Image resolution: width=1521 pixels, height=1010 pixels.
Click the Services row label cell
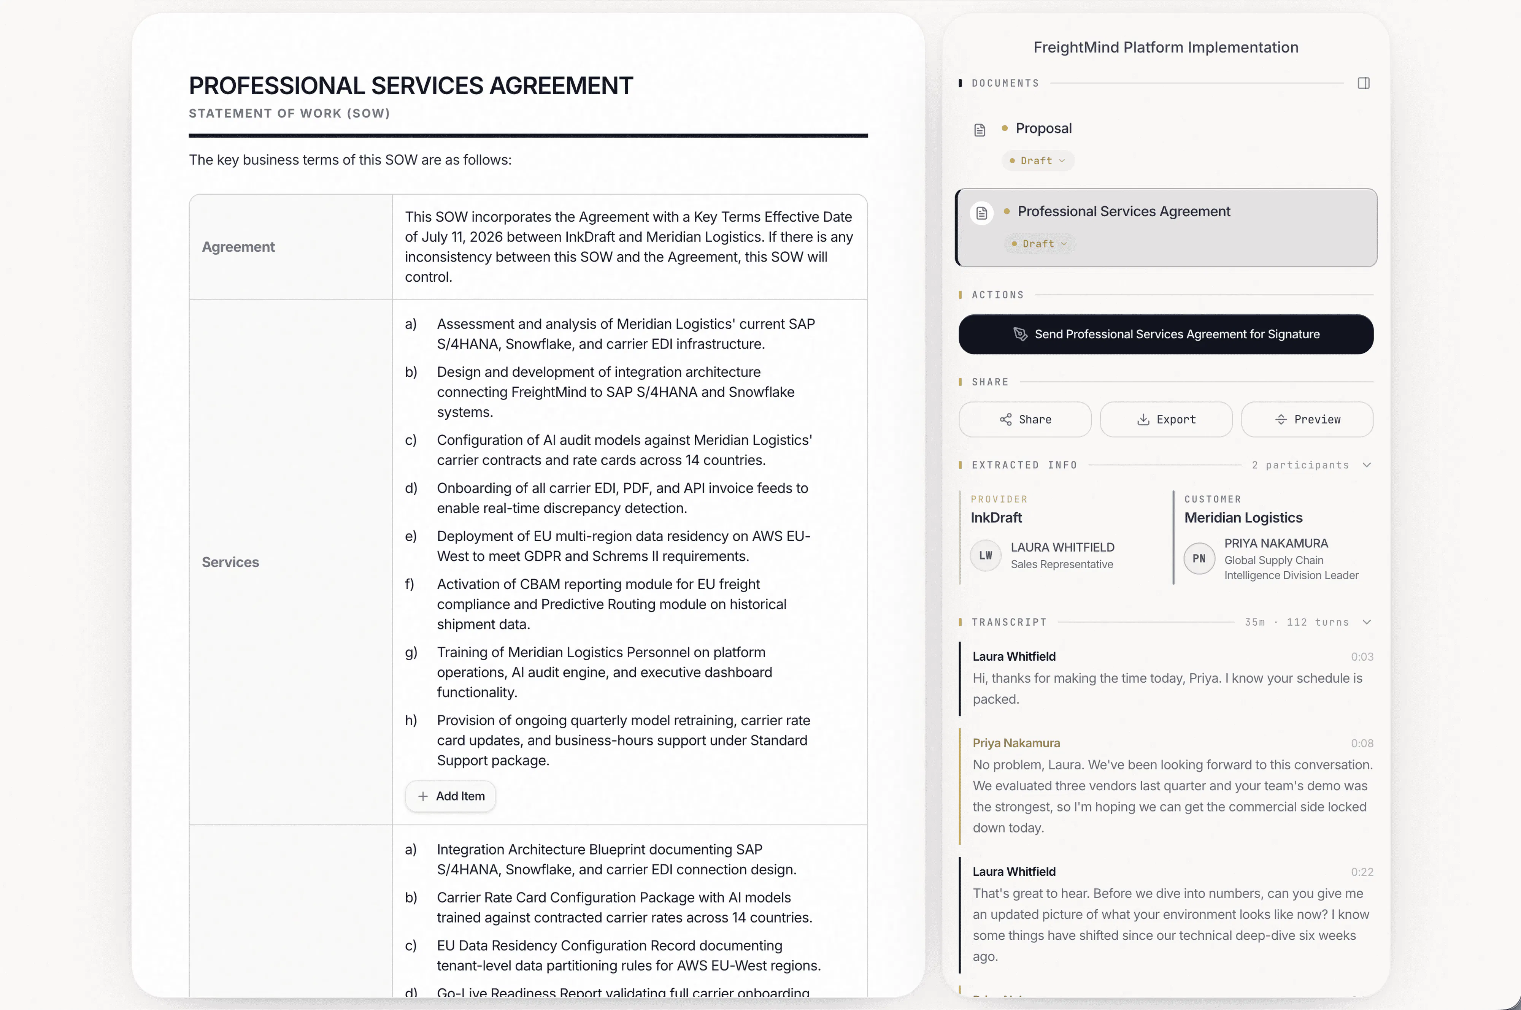[291, 562]
